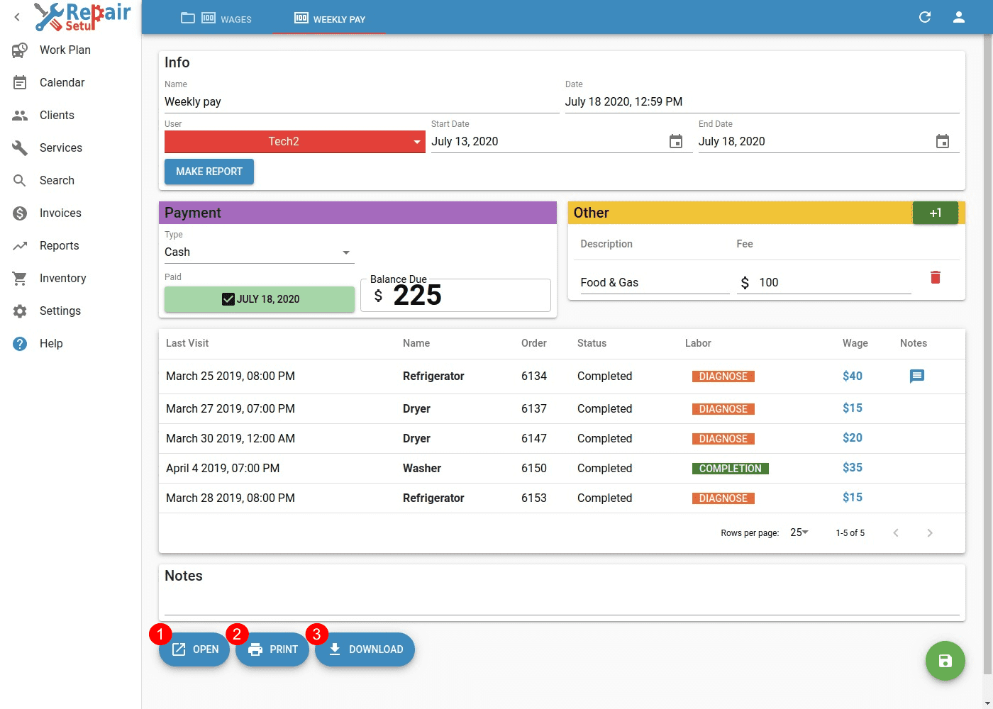993x709 pixels.
Task: Open Settings gear item
Action: pyautogui.click(x=70, y=311)
